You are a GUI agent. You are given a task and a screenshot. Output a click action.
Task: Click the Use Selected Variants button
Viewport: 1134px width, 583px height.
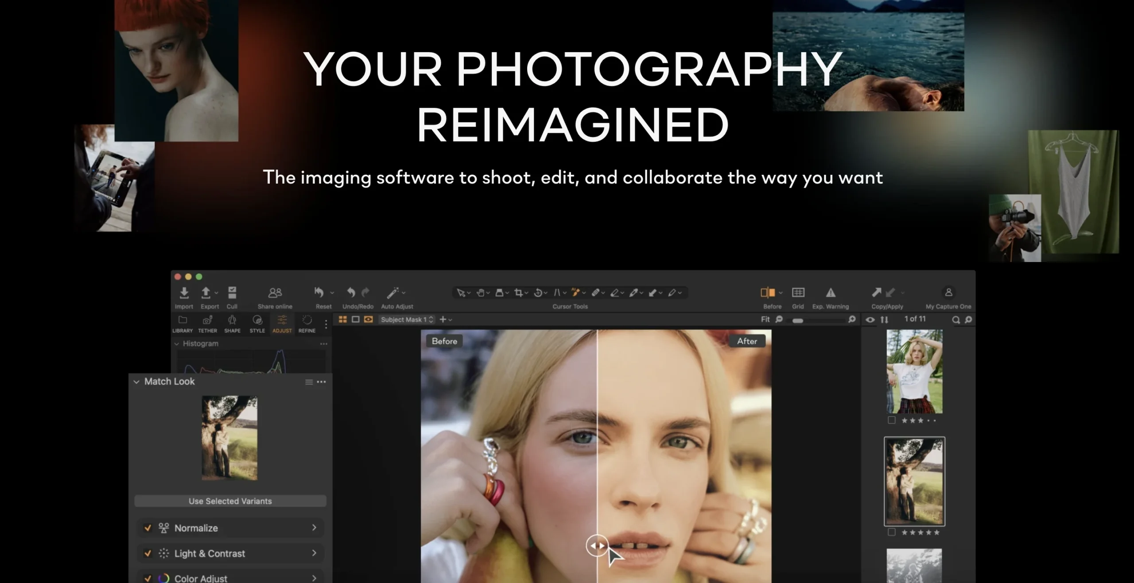pos(230,501)
